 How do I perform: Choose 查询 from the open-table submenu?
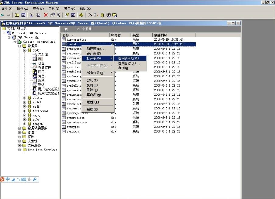[130, 68]
